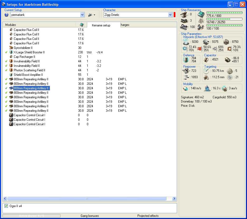The width and height of the screenshot is (247, 219).
Task: Click the max locked targets icon
Action: 230,71
